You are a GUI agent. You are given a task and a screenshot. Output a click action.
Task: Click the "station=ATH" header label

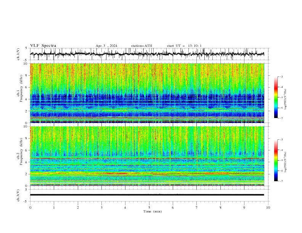click(x=141, y=46)
